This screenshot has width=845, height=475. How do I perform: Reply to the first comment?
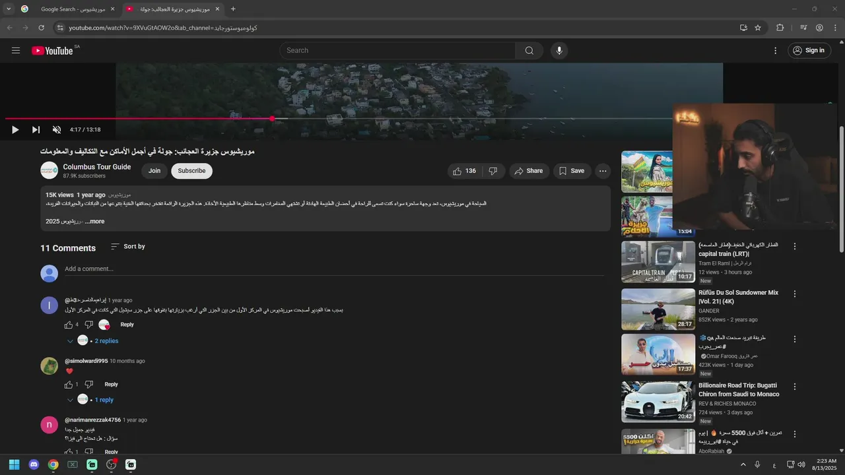pyautogui.click(x=127, y=325)
